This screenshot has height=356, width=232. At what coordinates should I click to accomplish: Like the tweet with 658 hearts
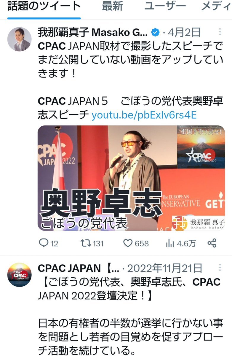[128, 244]
